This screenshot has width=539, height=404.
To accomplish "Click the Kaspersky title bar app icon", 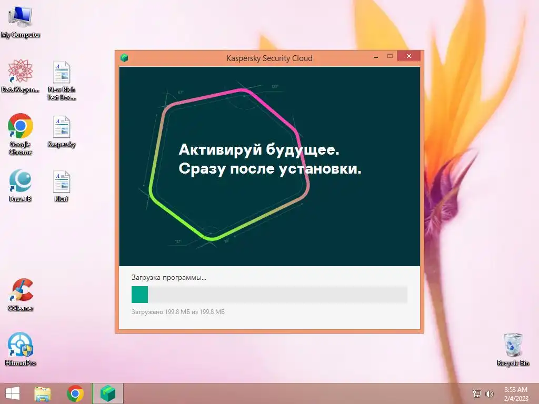I will pyautogui.click(x=124, y=58).
